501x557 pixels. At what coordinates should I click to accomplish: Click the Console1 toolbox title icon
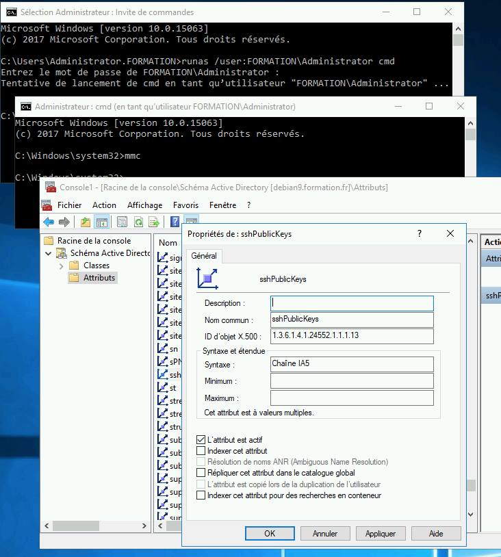pyautogui.click(x=51, y=187)
